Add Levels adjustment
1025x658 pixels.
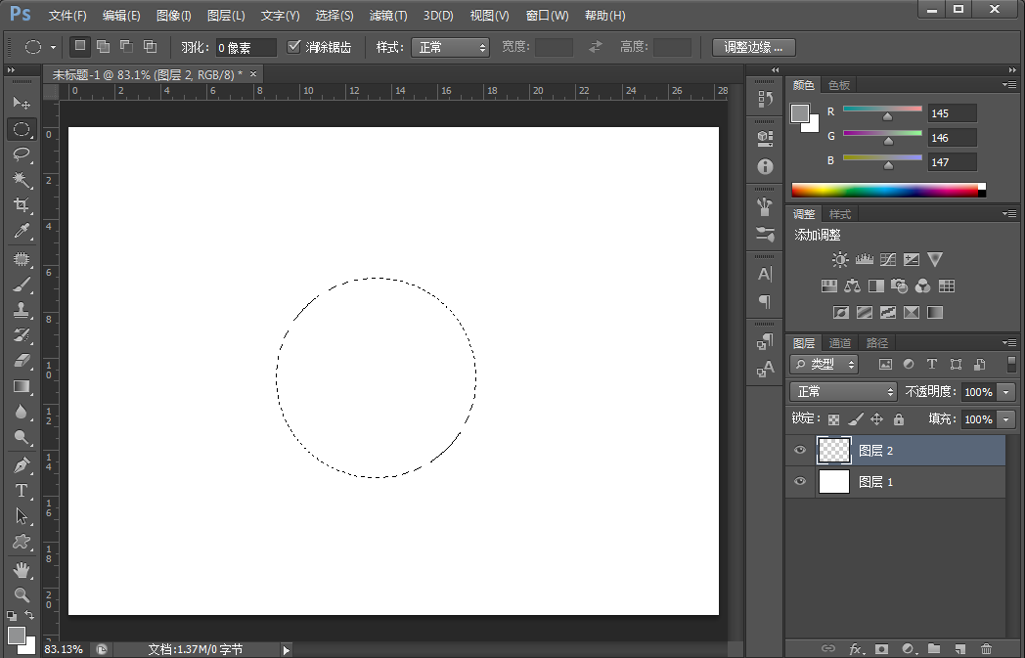point(865,259)
